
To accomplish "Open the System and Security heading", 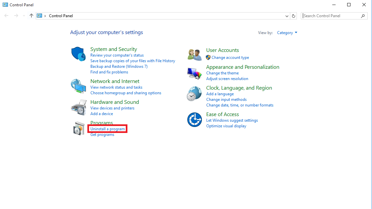I will [x=114, y=49].
